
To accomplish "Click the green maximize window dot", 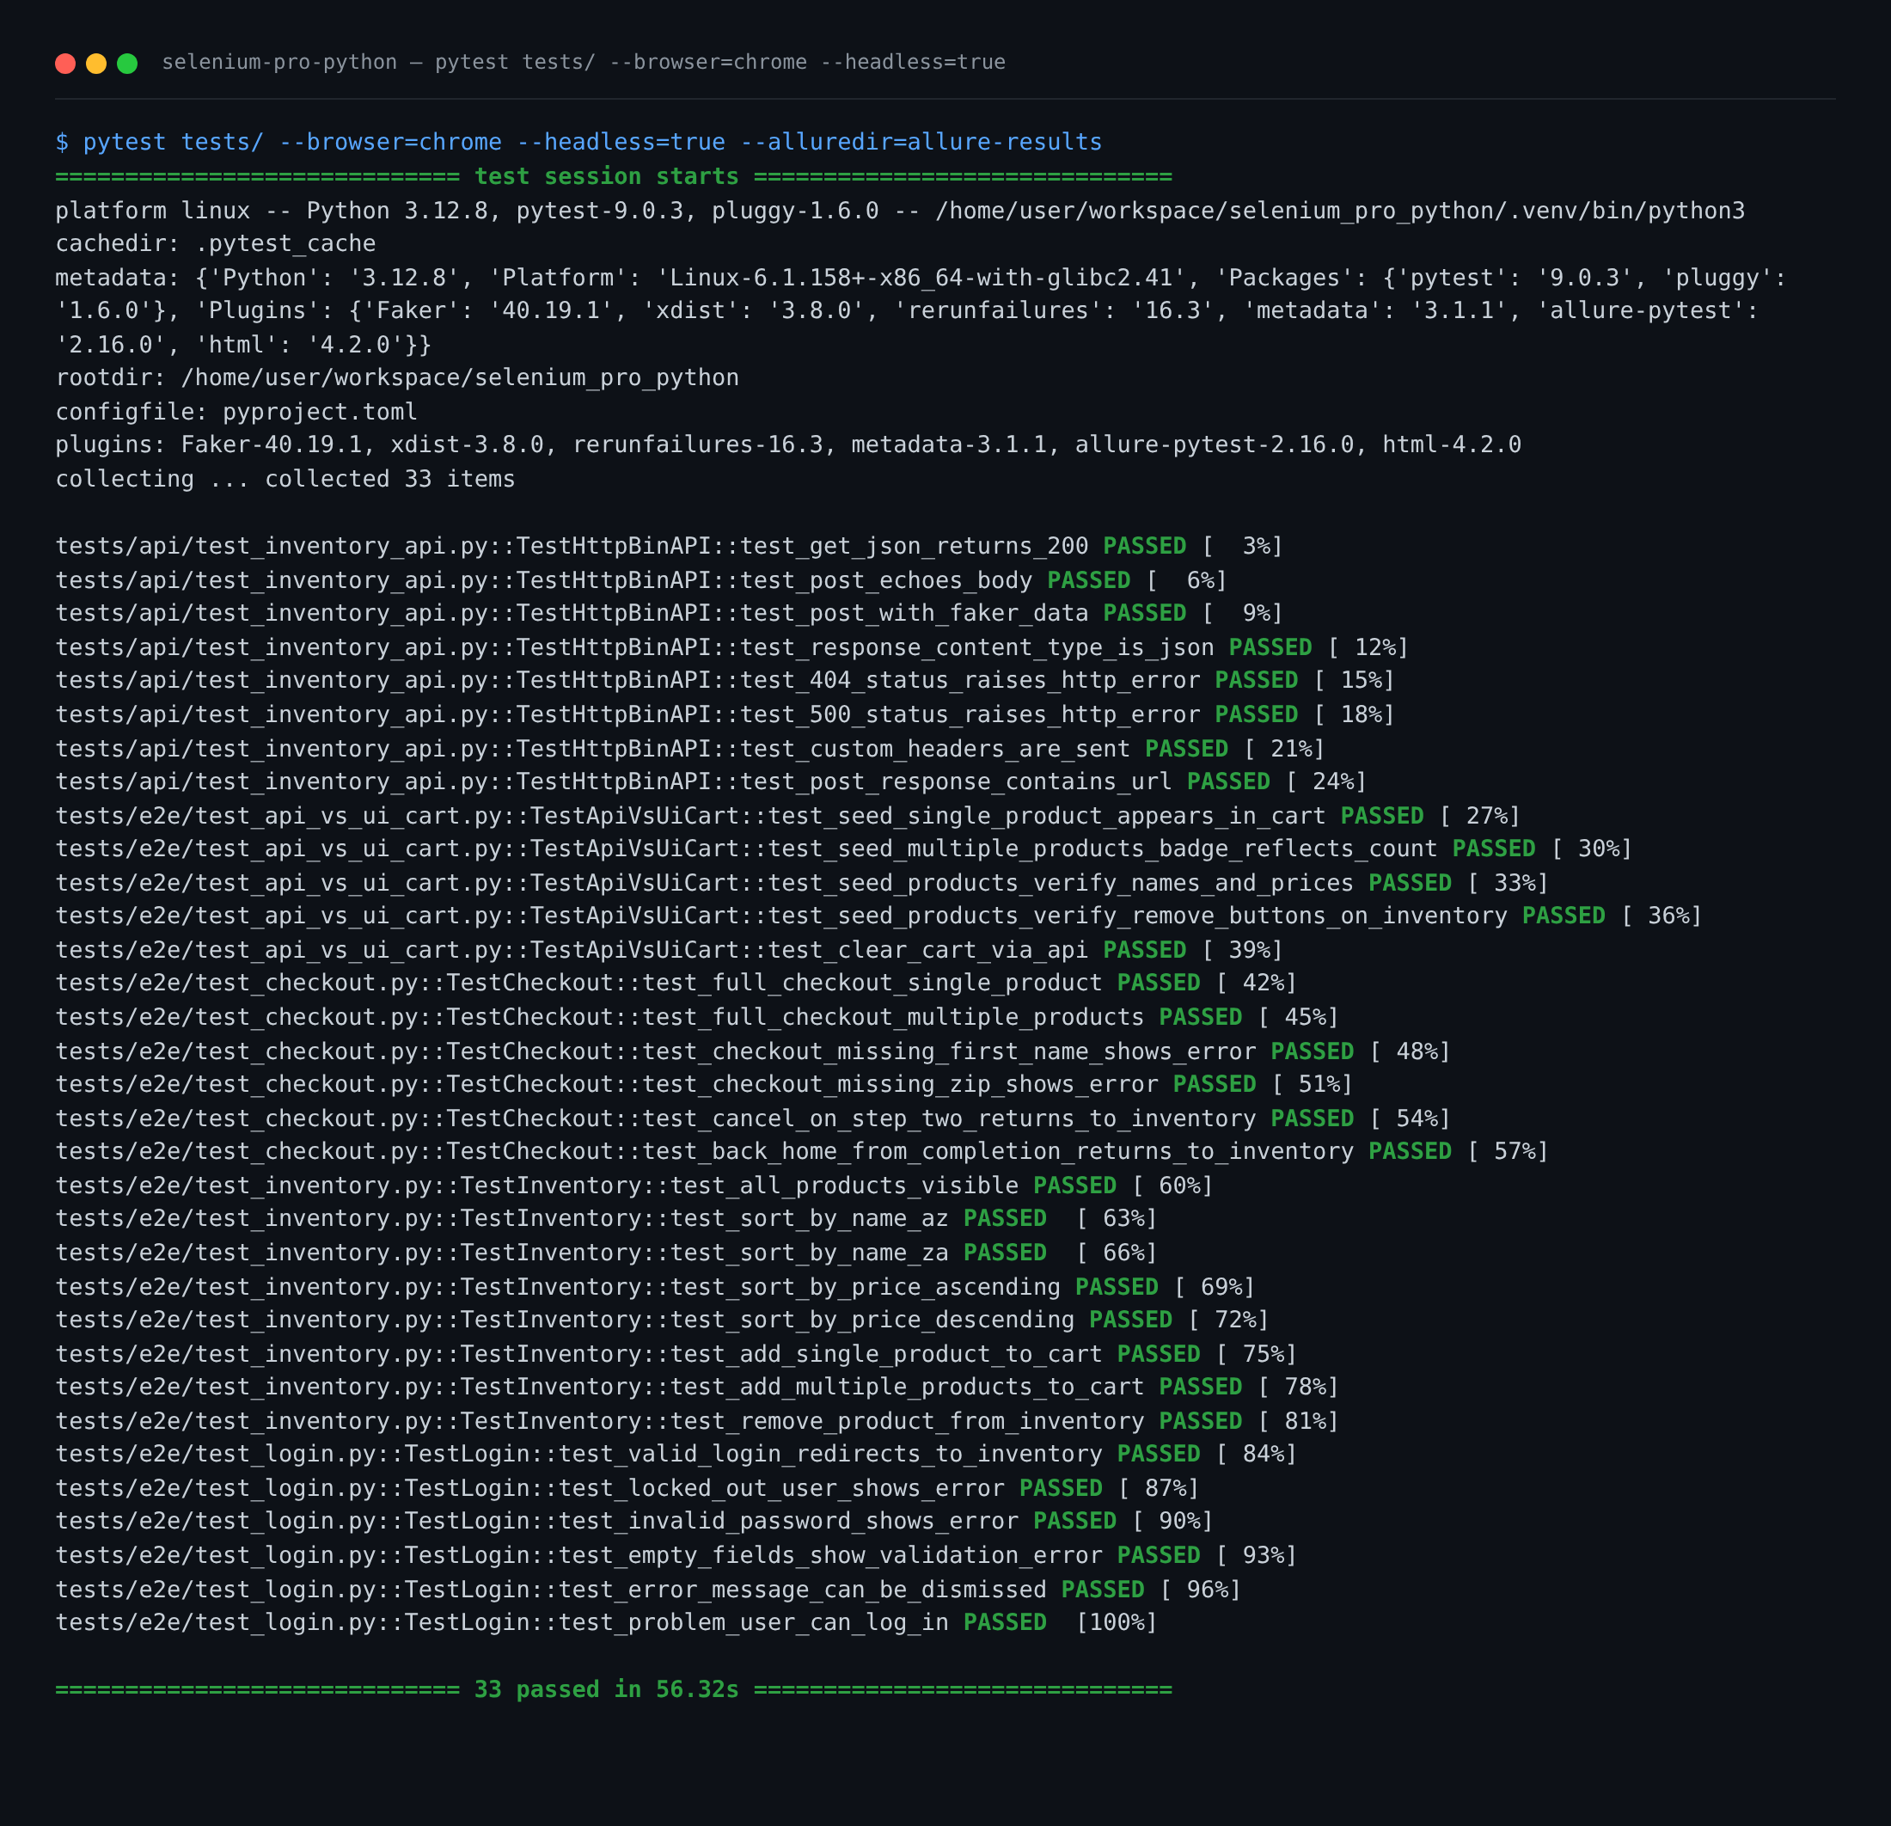I will click(127, 64).
